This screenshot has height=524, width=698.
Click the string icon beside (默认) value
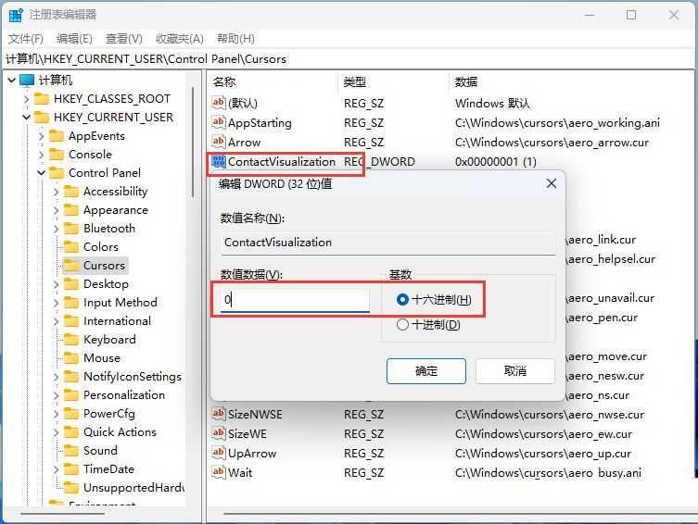pos(218,103)
